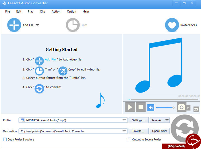Click the Open Folder button
Image resolution: width=201 pixels, height=149 pixels.
pyautogui.click(x=160, y=131)
